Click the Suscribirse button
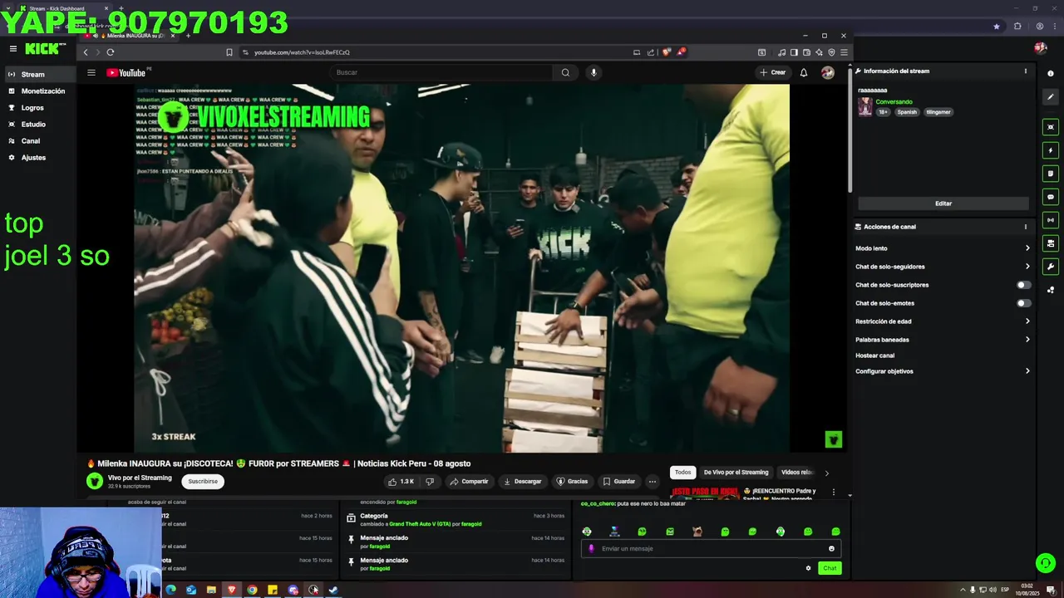Screen dimensions: 1064x598 (203, 482)
